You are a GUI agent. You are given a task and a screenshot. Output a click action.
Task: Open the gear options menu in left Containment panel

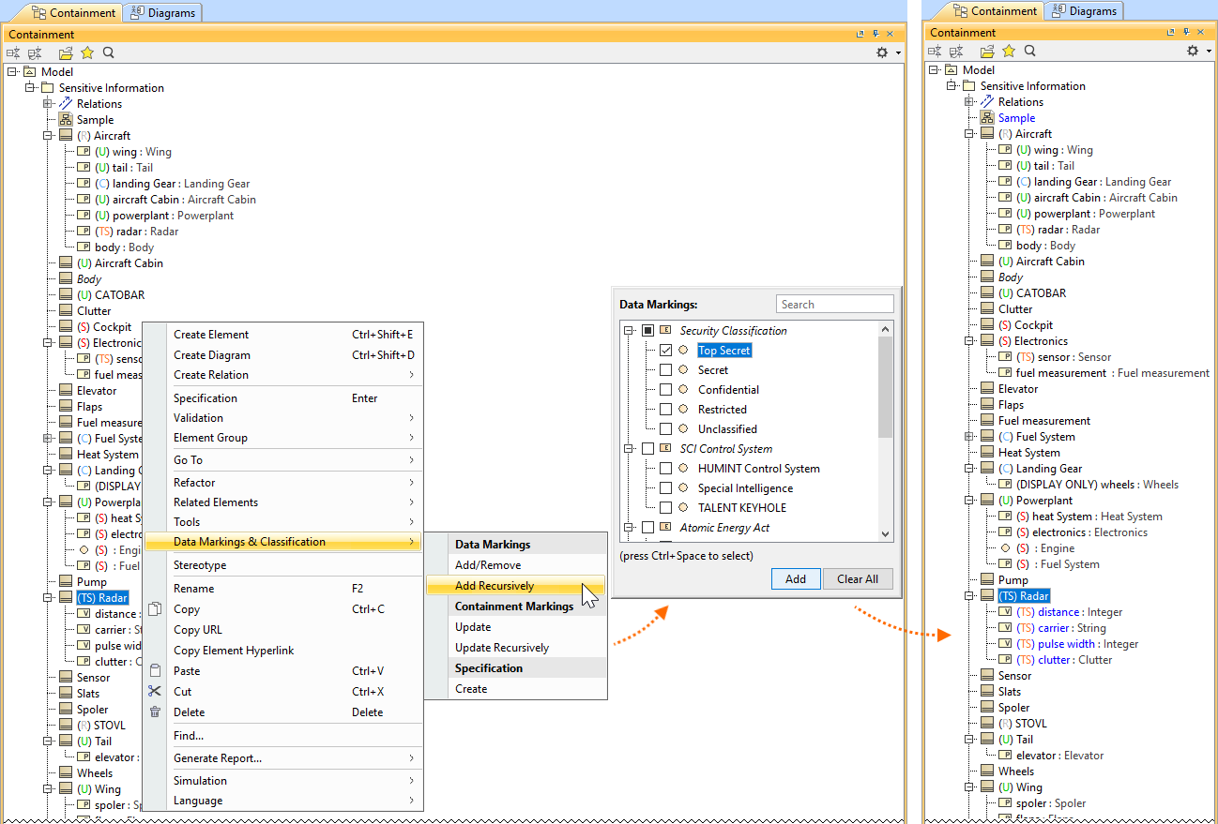point(883,53)
